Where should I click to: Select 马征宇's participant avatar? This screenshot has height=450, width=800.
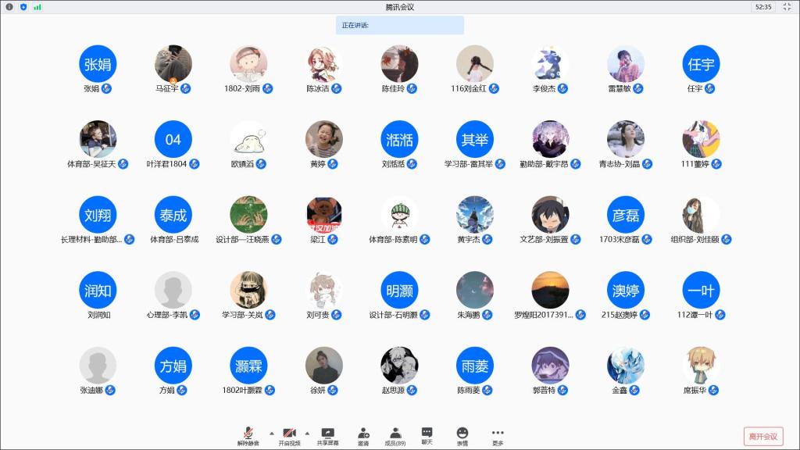tap(173, 64)
